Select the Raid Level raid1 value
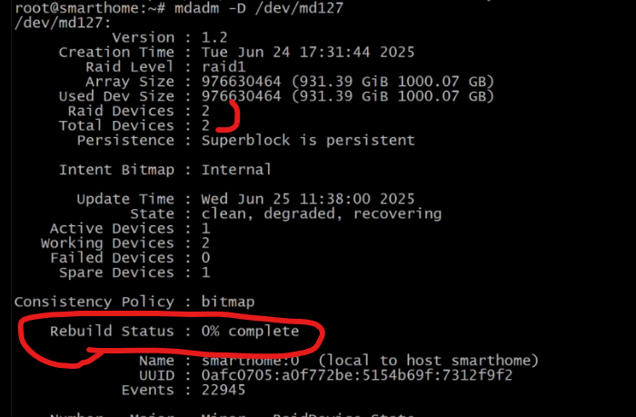This screenshot has height=417, width=636. [x=224, y=66]
